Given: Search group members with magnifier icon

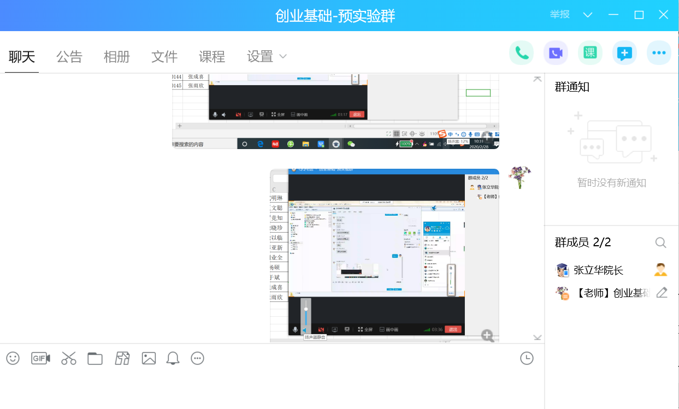Looking at the screenshot, I should (x=660, y=242).
